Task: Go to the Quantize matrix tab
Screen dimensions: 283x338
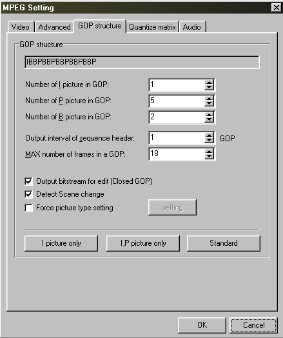Action: [x=152, y=27]
